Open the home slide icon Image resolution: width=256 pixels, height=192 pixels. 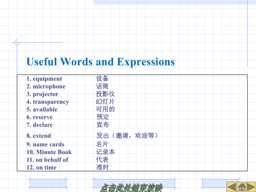(241, 187)
